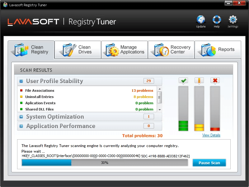Open the Help lifebuoy icon
The width and height of the screenshot is (249, 187).
coord(217,20)
